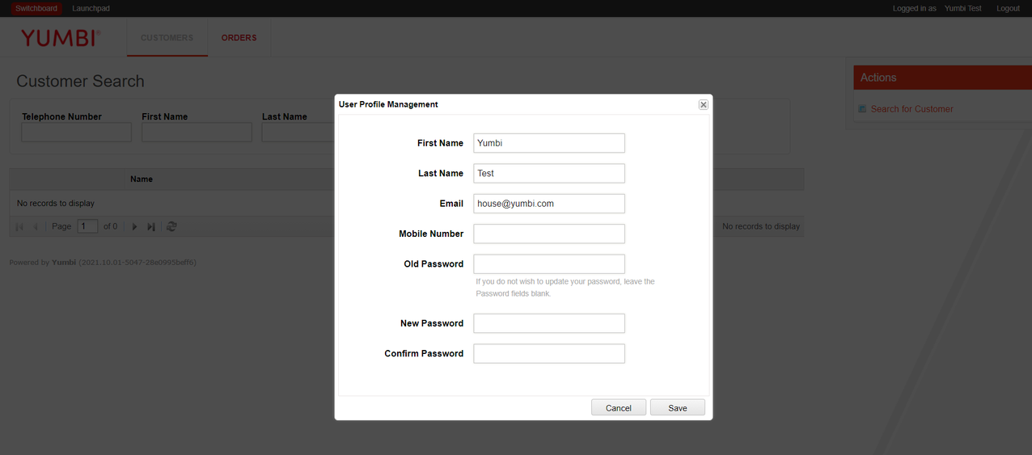Refresh the customer results grid
1032x455 pixels.
[x=171, y=227]
